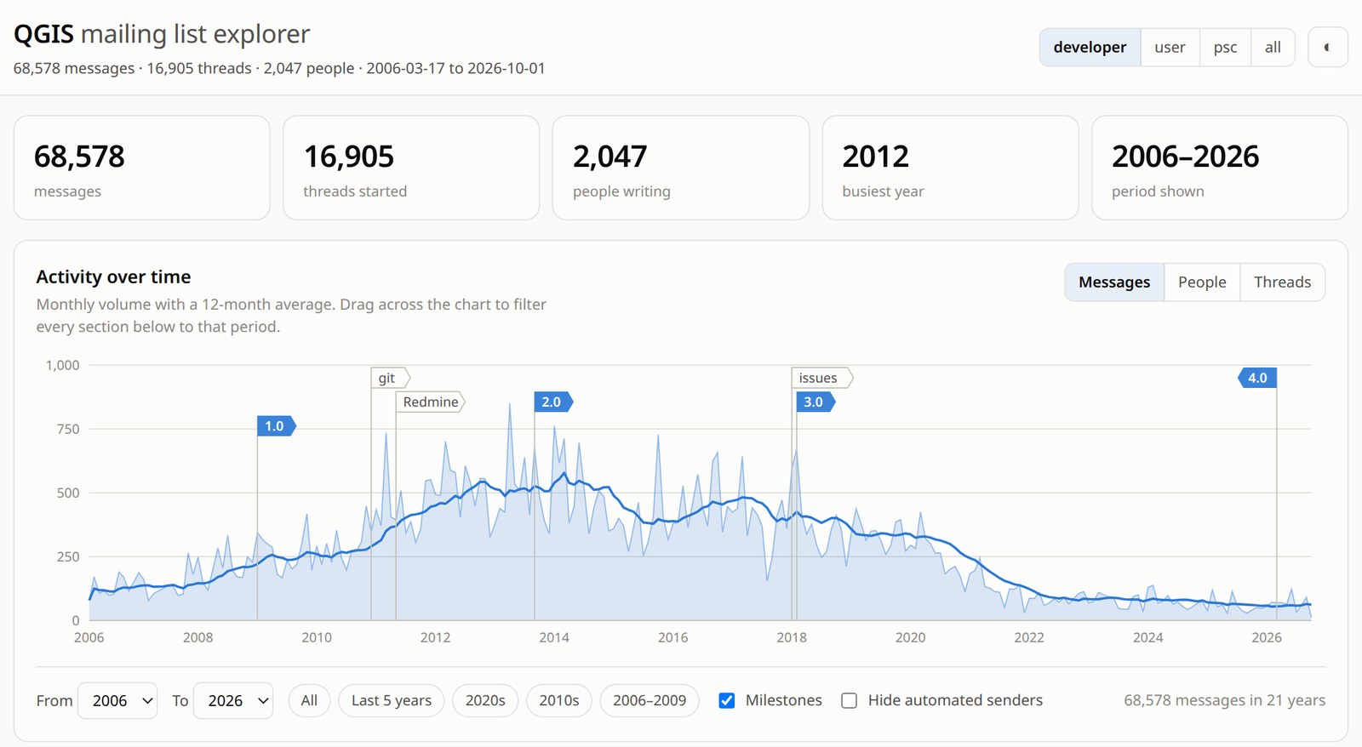Click '68,578 messages in 21 years' text
The width and height of the screenshot is (1362, 747).
click(x=1224, y=700)
